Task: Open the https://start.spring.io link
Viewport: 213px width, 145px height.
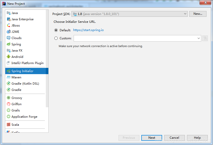Action: (88, 30)
